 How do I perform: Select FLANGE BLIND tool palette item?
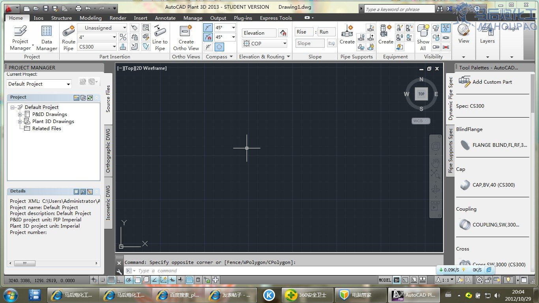click(x=492, y=145)
